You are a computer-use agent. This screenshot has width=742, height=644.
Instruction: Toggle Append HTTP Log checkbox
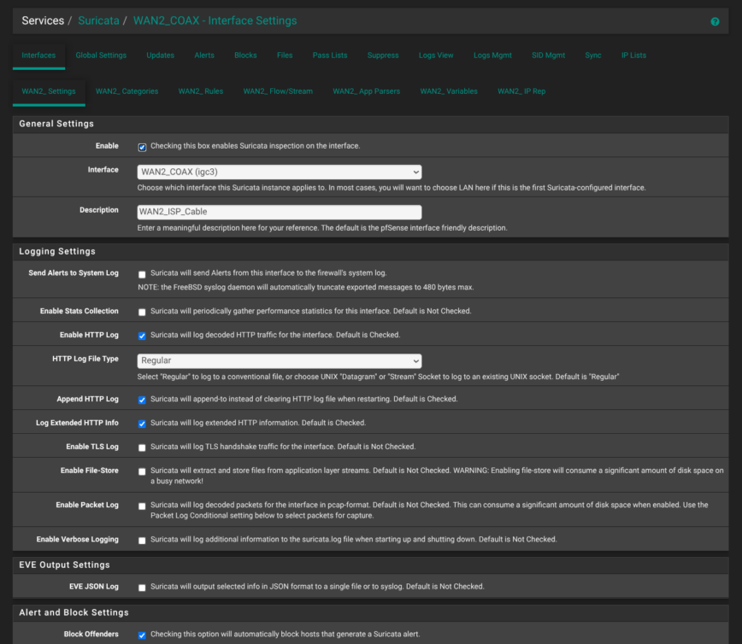tap(142, 400)
